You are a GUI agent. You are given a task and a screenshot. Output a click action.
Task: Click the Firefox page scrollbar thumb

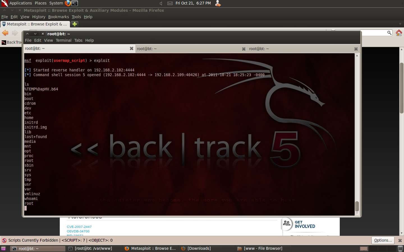401,88
